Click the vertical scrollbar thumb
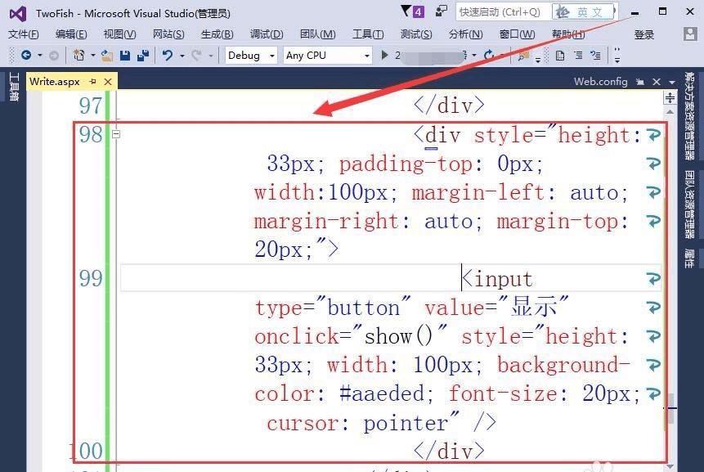The width and height of the screenshot is (704, 472). coord(670,408)
